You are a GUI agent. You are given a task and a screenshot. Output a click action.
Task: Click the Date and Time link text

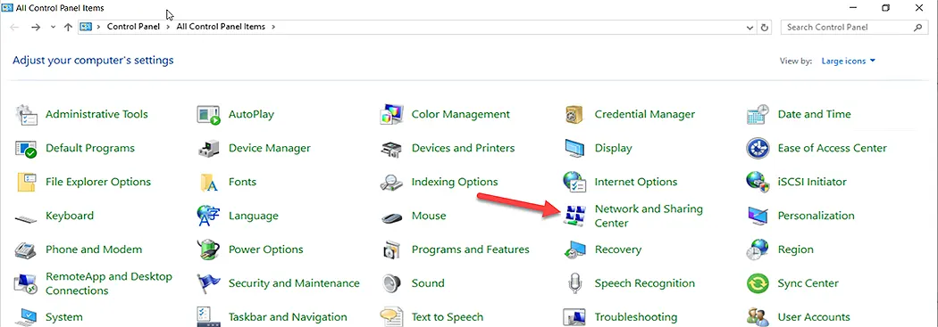814,114
